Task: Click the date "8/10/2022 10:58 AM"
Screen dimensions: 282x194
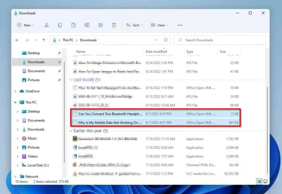Action: [x=160, y=105]
